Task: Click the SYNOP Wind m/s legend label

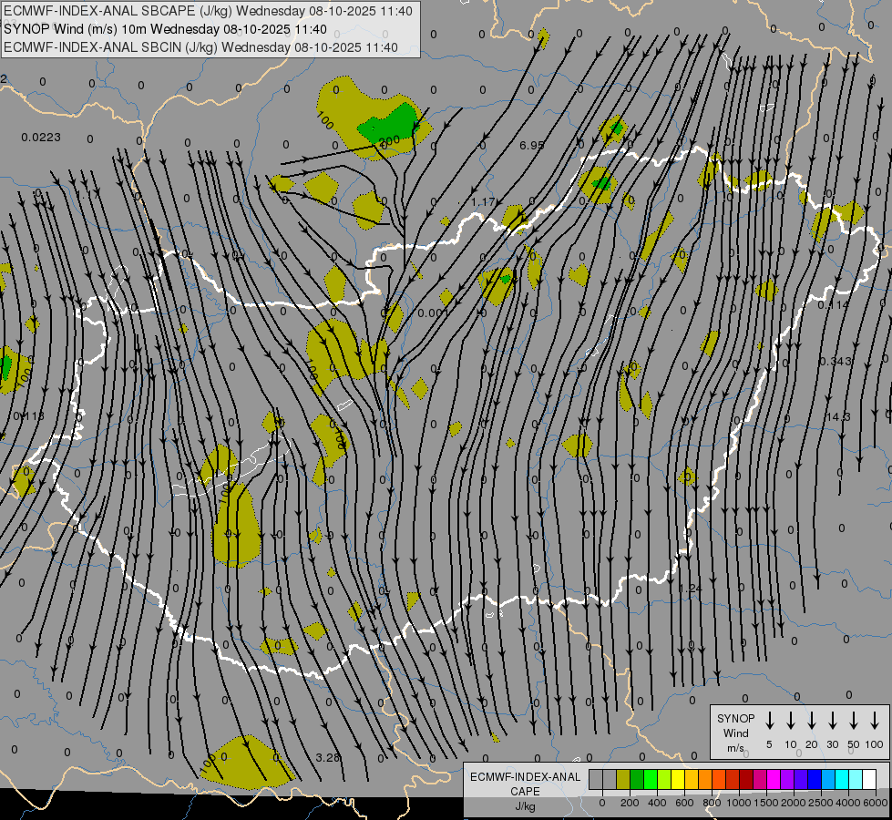Action: click(x=735, y=733)
